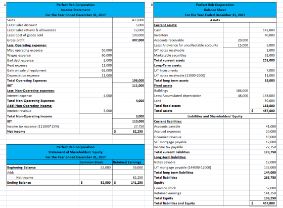Select the 'Common Stock' column header
The image size is (283, 208).
(x=91, y=162)
